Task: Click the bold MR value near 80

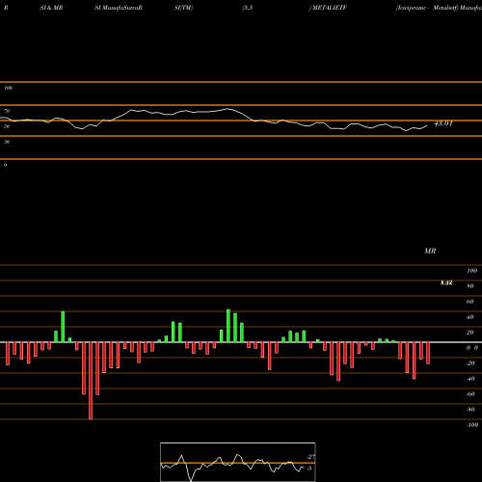Action: 446,282
